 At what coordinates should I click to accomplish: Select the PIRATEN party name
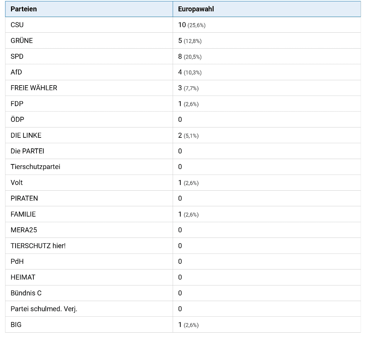(24, 198)
